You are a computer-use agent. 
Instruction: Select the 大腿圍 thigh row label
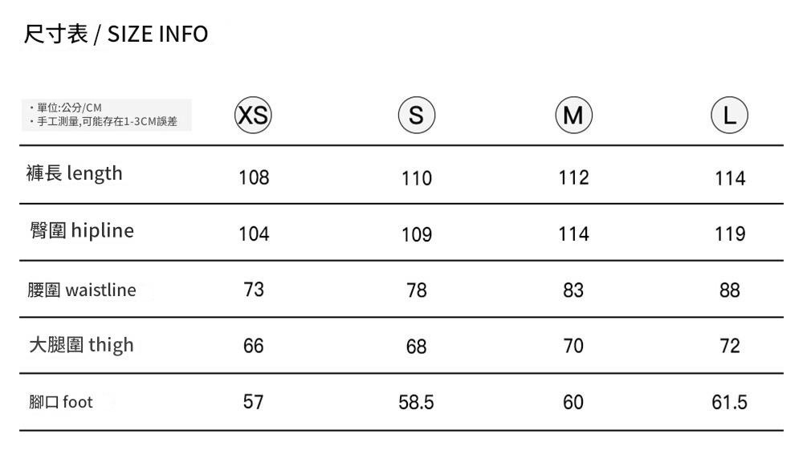click(x=81, y=345)
